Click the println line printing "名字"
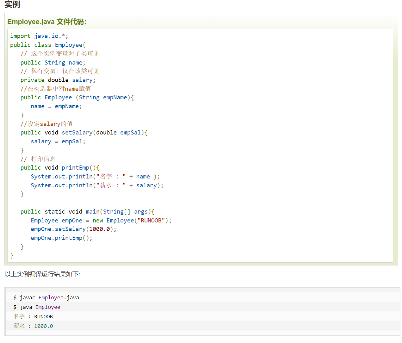 [x=95, y=177]
